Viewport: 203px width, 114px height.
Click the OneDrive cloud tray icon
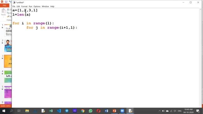coord(167,111)
